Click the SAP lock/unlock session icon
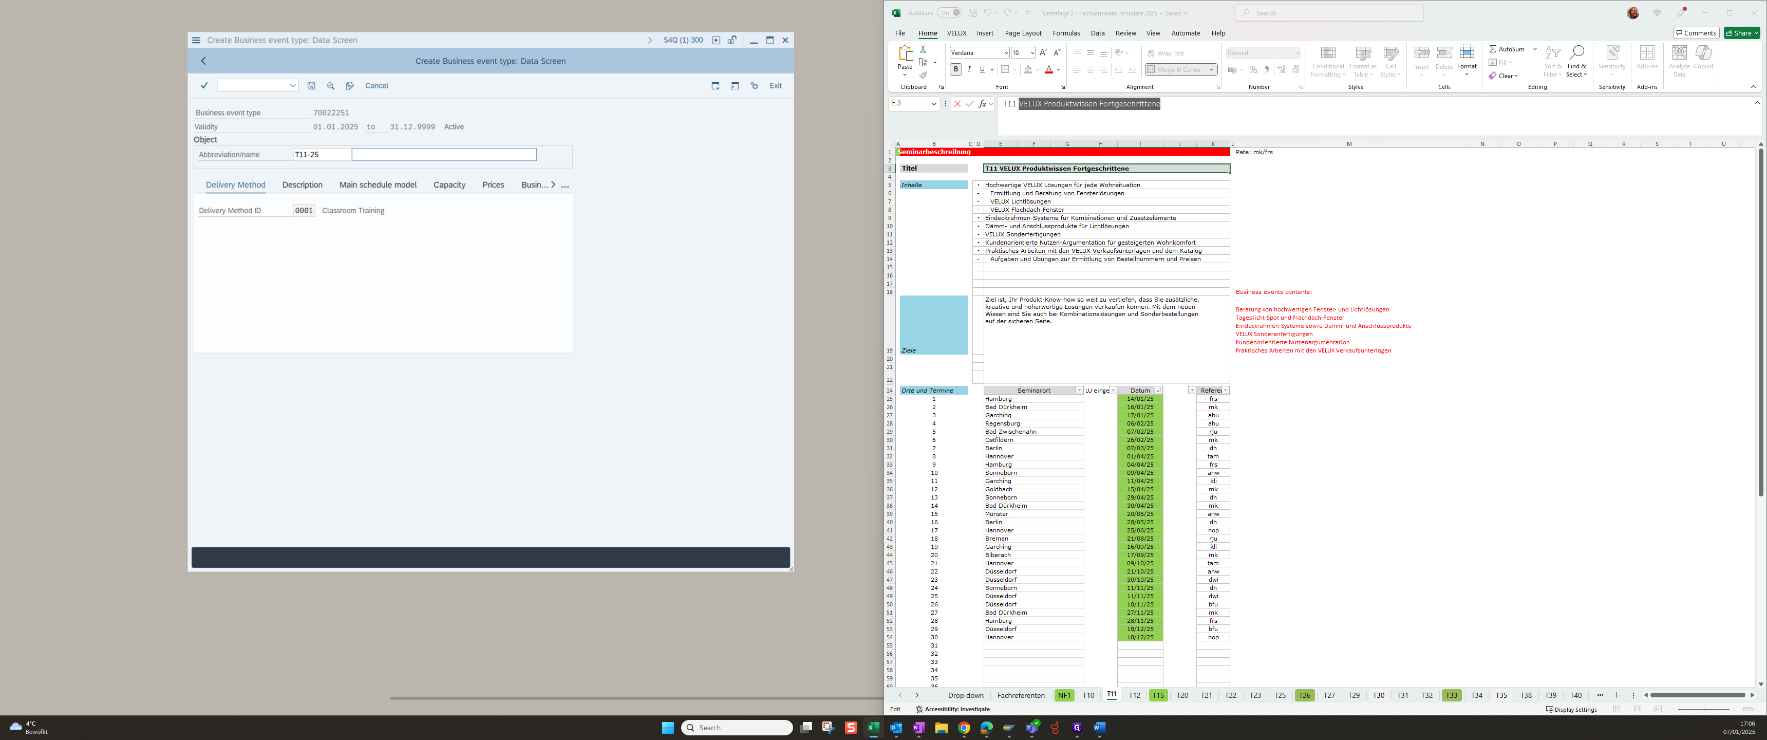Image resolution: width=1767 pixels, height=740 pixels. (x=732, y=40)
